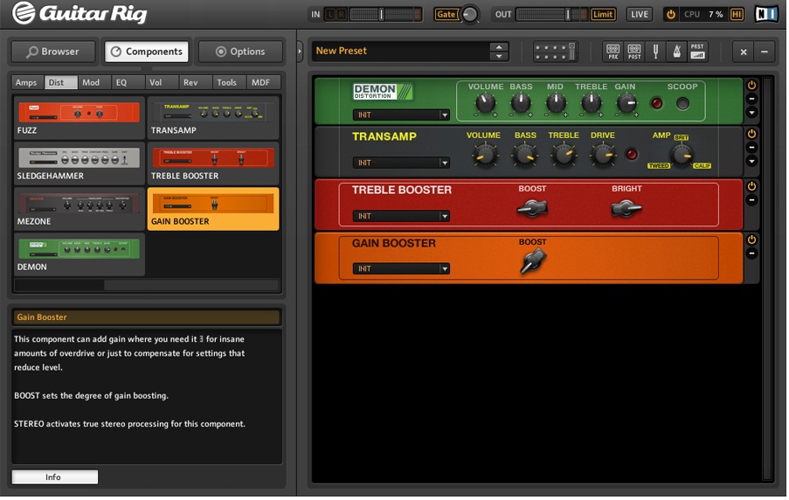Open the Components panel

pyautogui.click(x=147, y=52)
